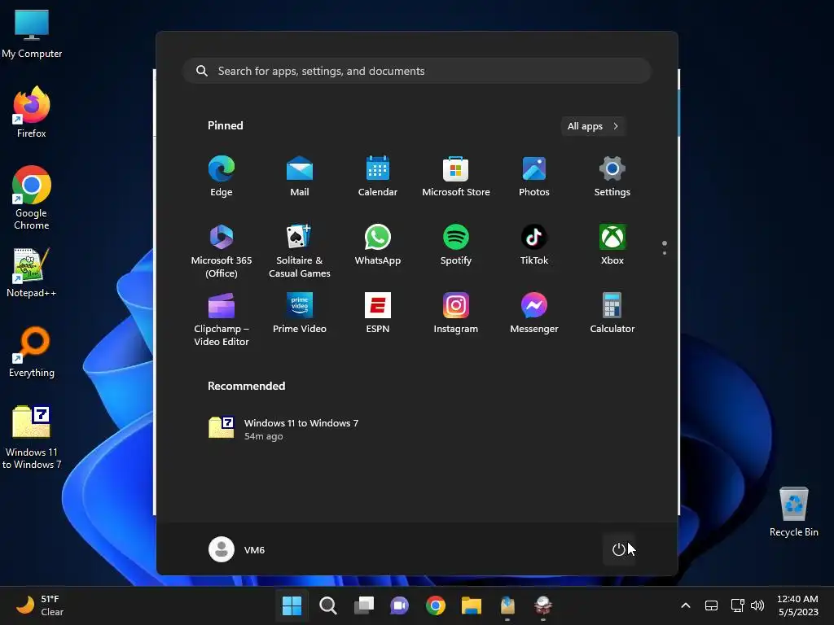The width and height of the screenshot is (834, 625).
Task: Launch Instagram
Action: pos(456,313)
